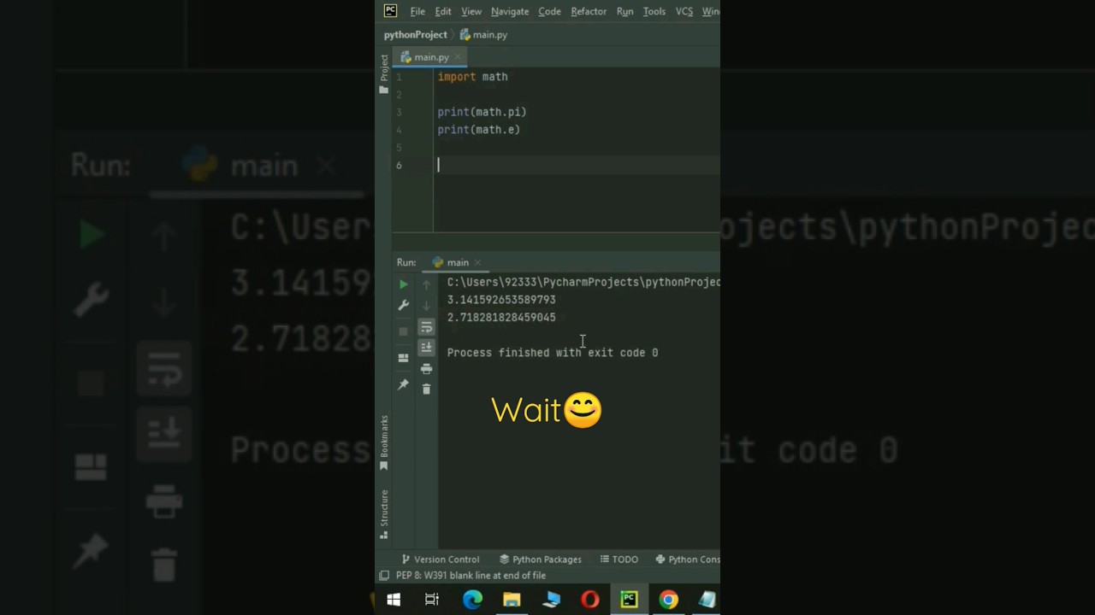Open the Run menu
The height and width of the screenshot is (615, 1095).
[624, 11]
